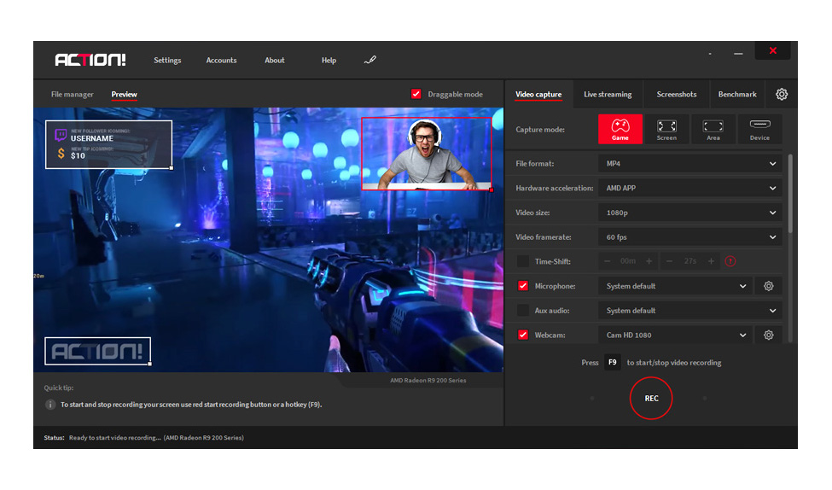Select Game capture mode
This screenshot has width=832, height=490.
pos(620,129)
